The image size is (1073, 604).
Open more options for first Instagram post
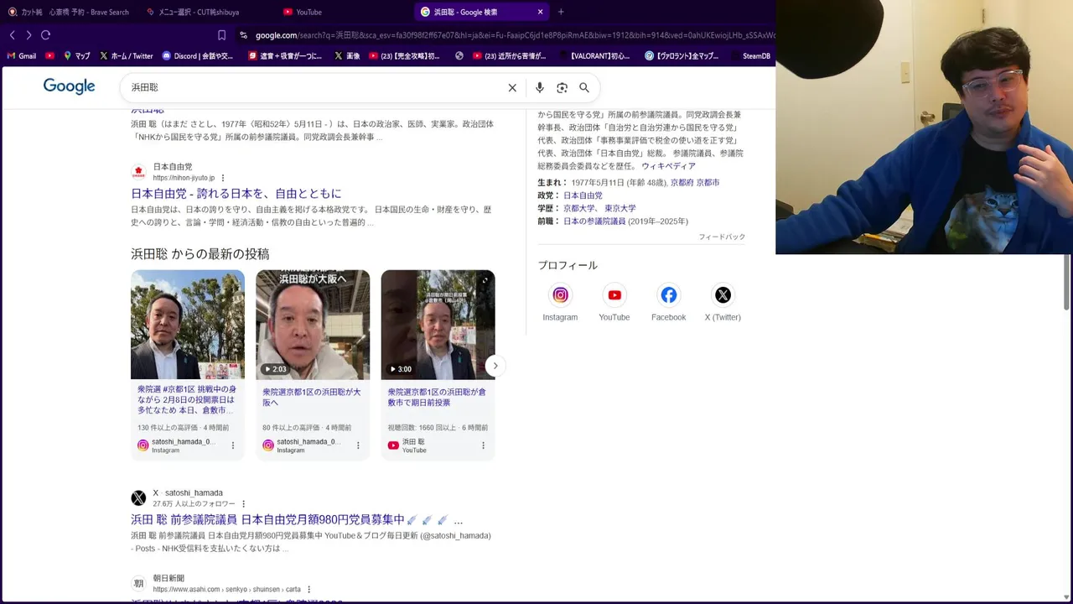click(x=233, y=445)
